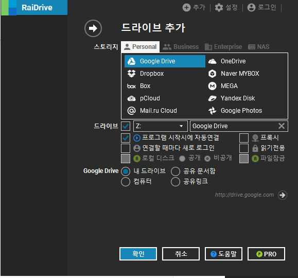Toggle the 파일잠금 checkbox
Viewport: 298px width, 278px height.
pyautogui.click(x=244, y=159)
